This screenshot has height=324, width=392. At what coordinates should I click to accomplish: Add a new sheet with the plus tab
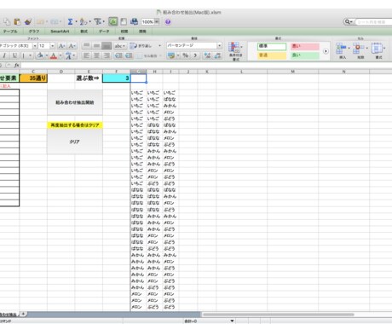[x=23, y=314]
